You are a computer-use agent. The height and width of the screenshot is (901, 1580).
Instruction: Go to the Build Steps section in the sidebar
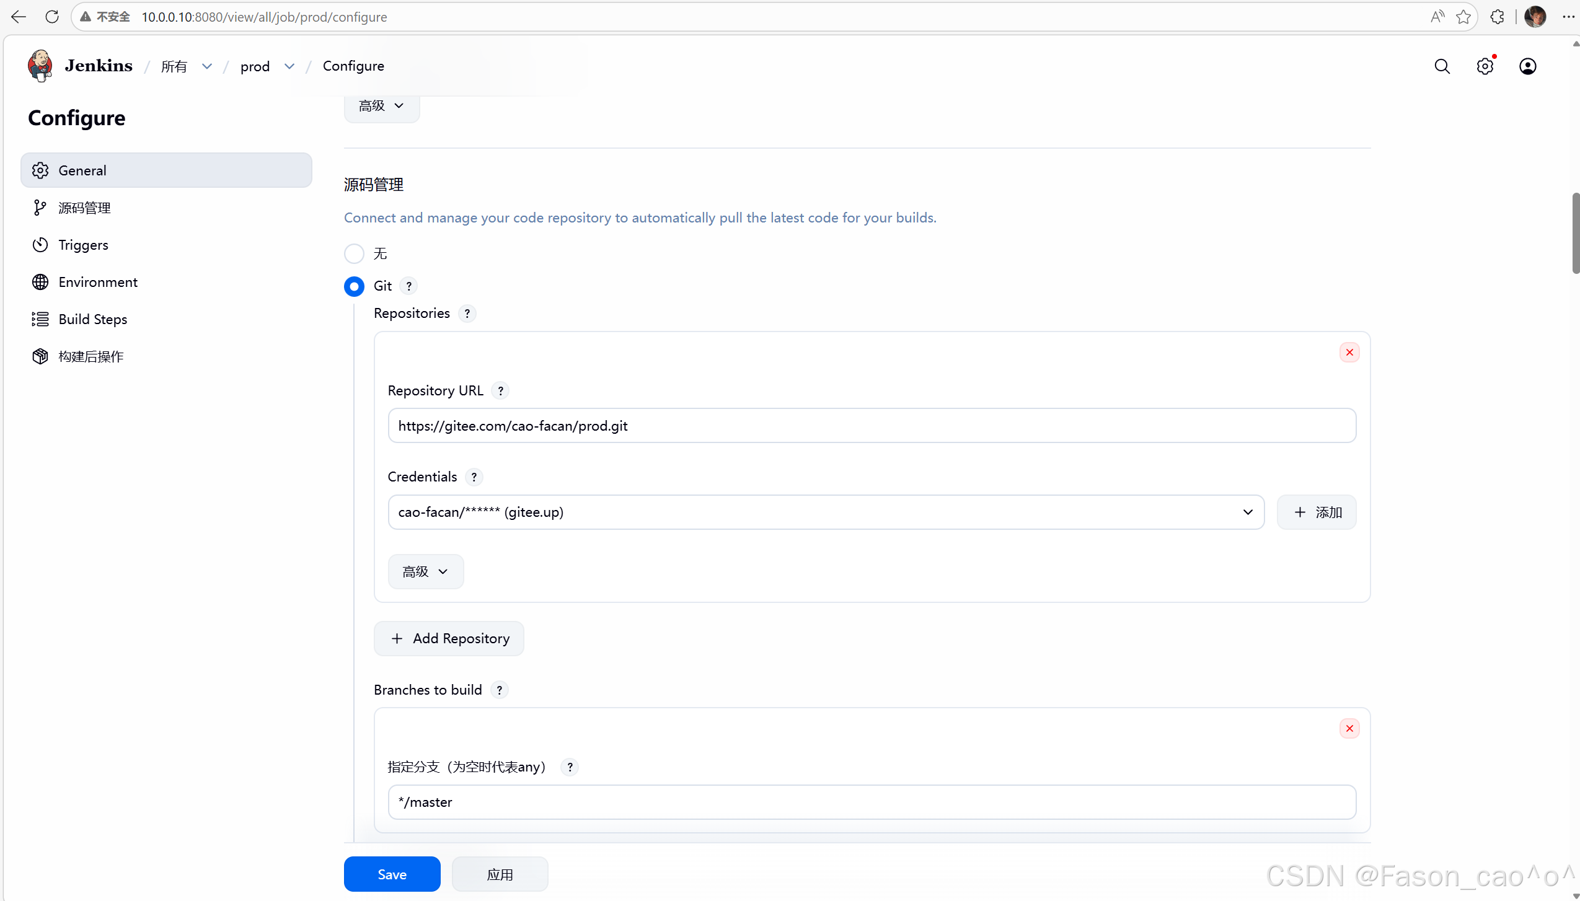click(92, 319)
